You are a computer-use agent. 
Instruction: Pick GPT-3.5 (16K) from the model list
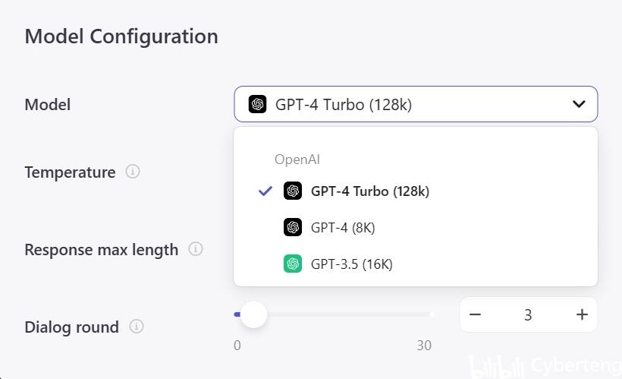point(351,264)
